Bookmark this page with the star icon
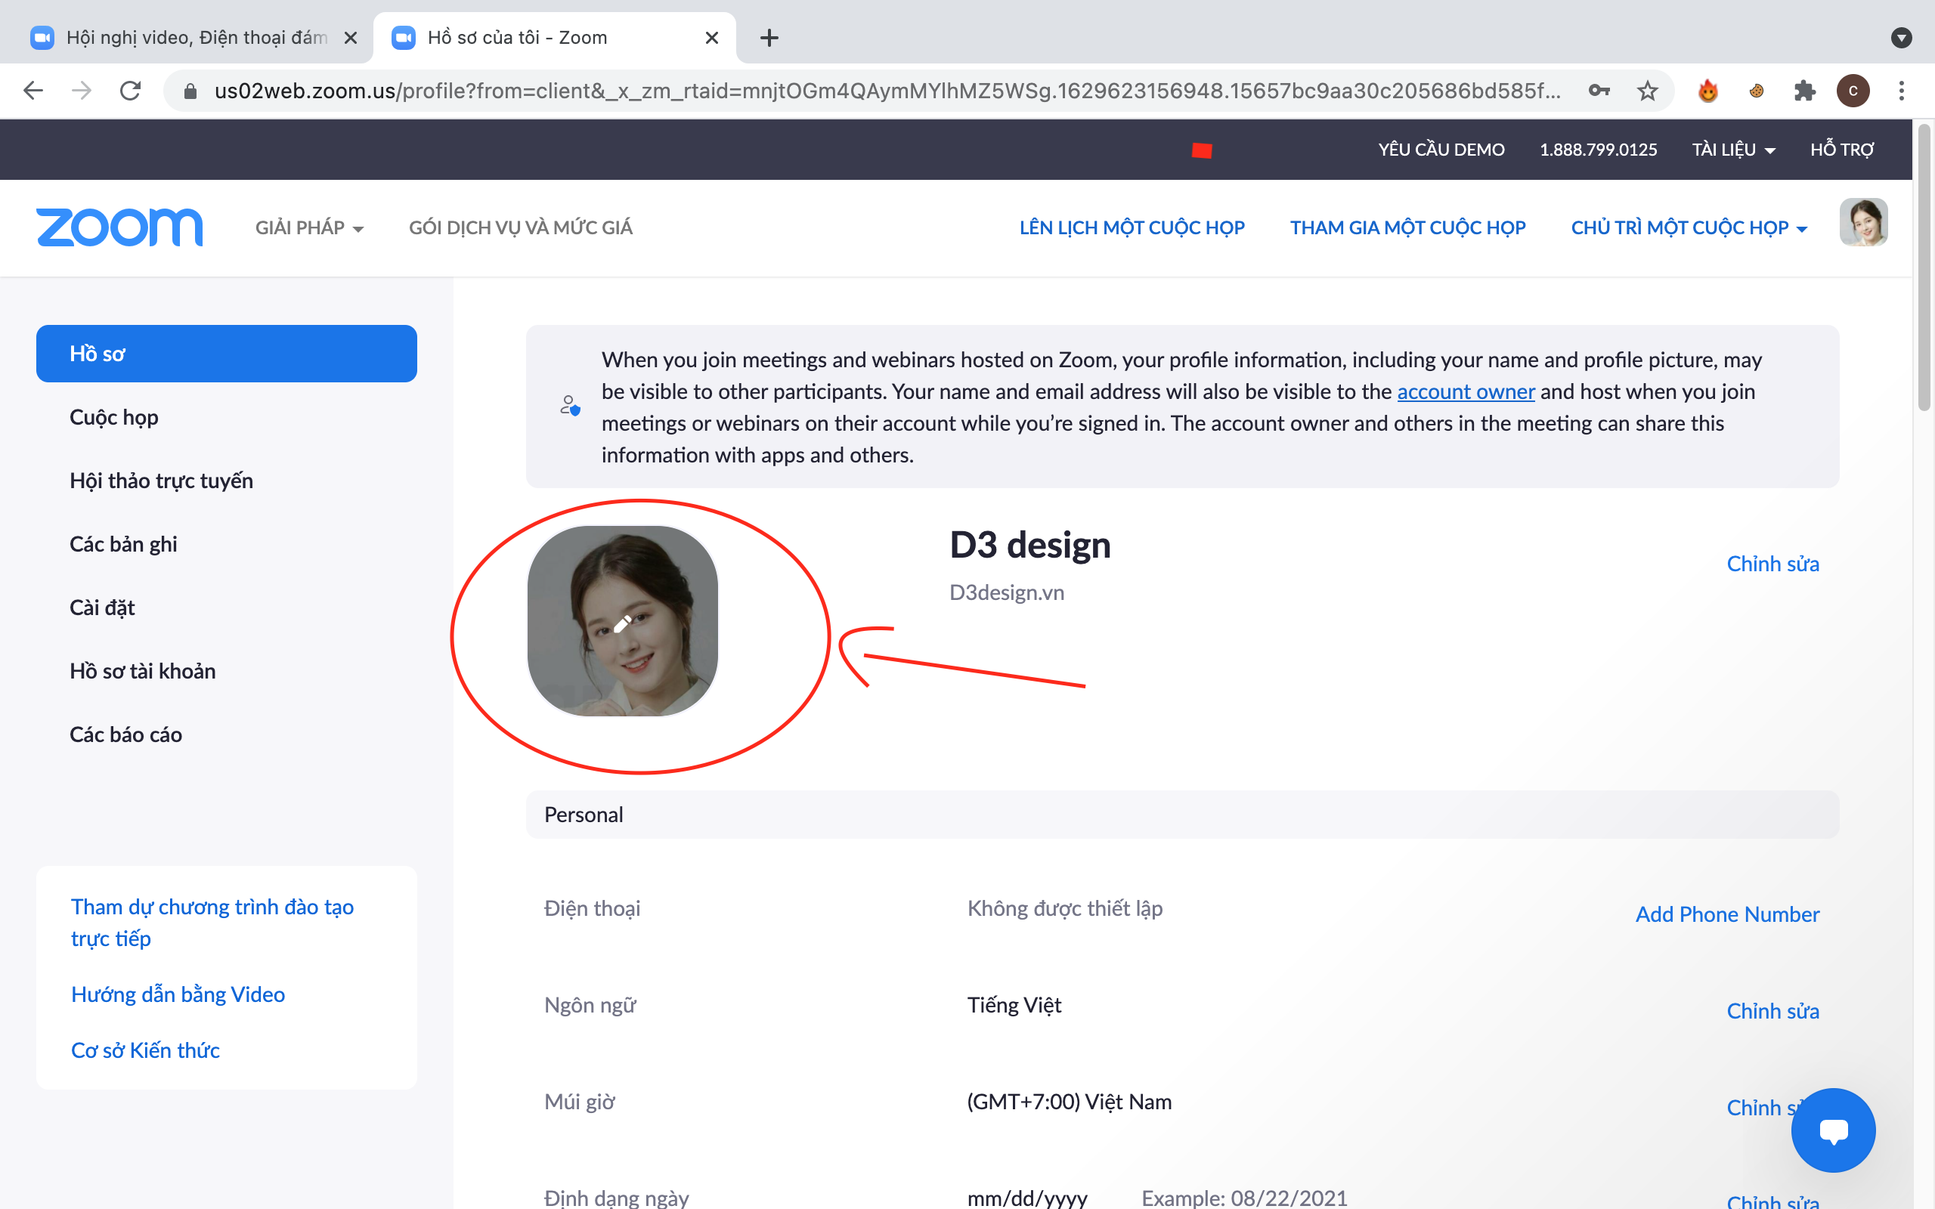 point(1647,91)
